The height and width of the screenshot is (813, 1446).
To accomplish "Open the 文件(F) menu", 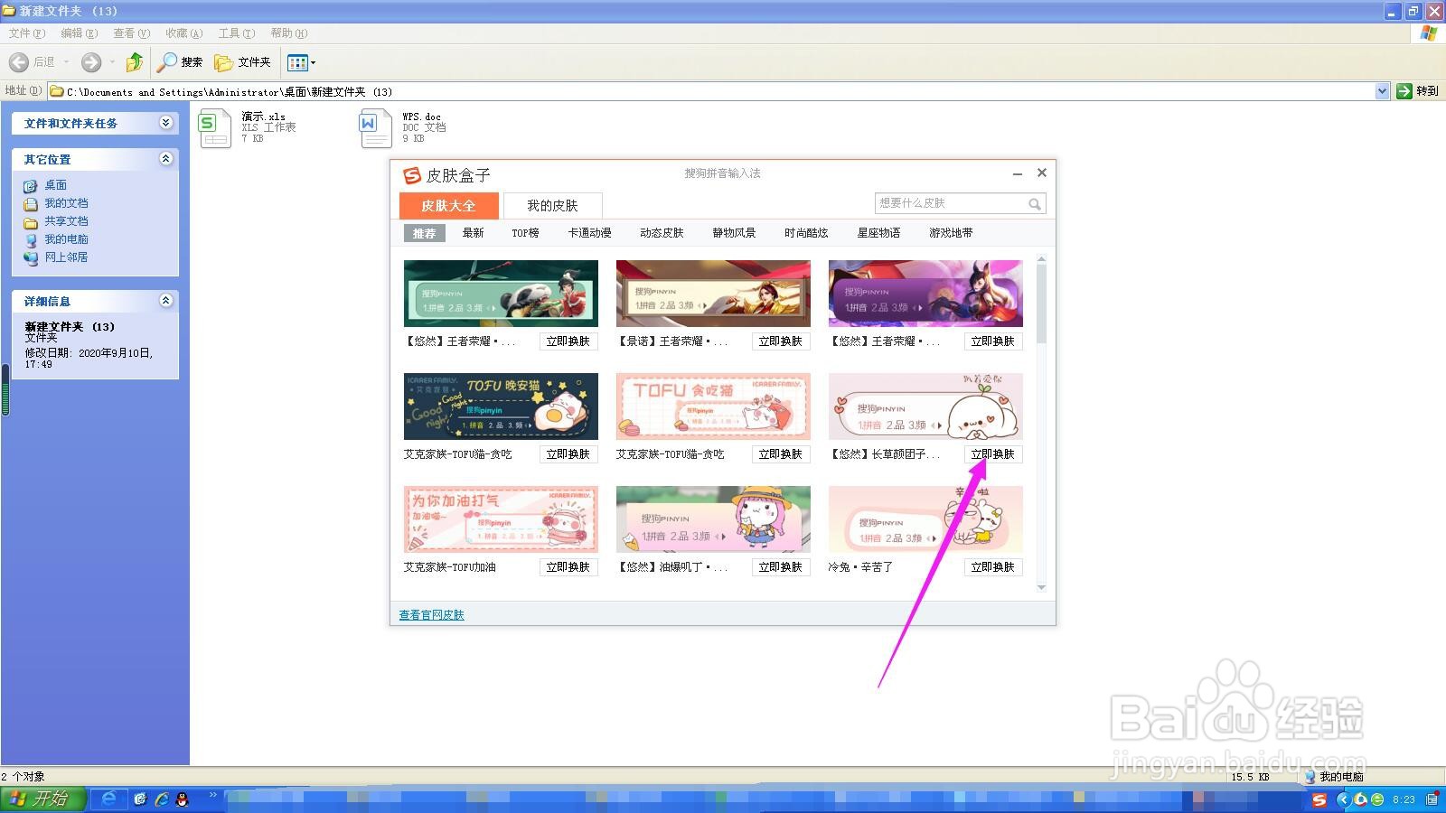I will 27,33.
